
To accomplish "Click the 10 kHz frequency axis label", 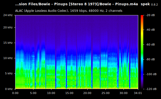I will (x=8, y=58).
